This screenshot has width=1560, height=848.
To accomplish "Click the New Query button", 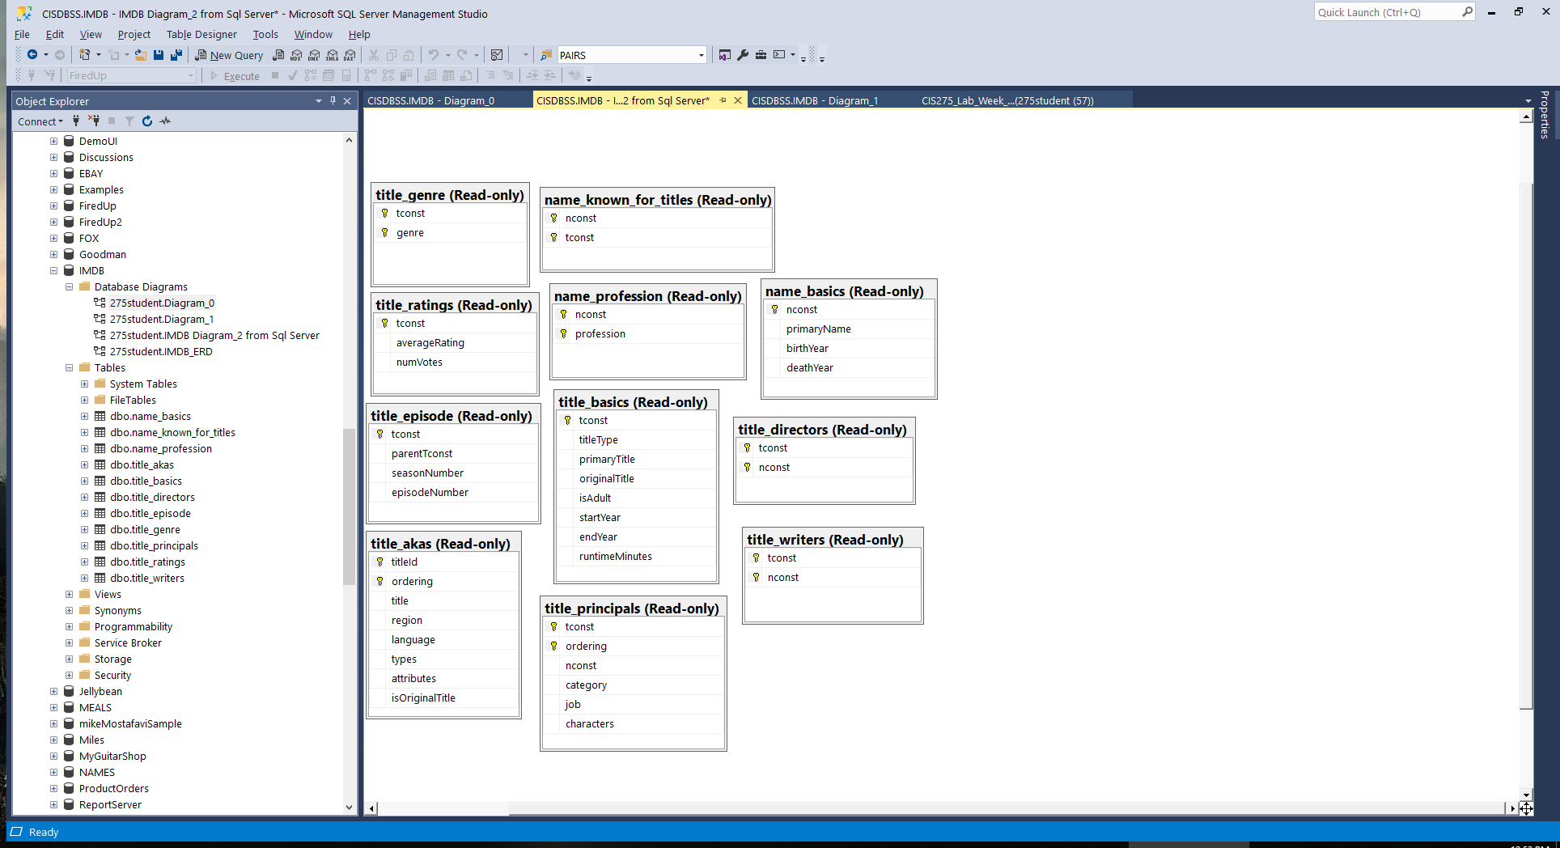I will coord(229,55).
